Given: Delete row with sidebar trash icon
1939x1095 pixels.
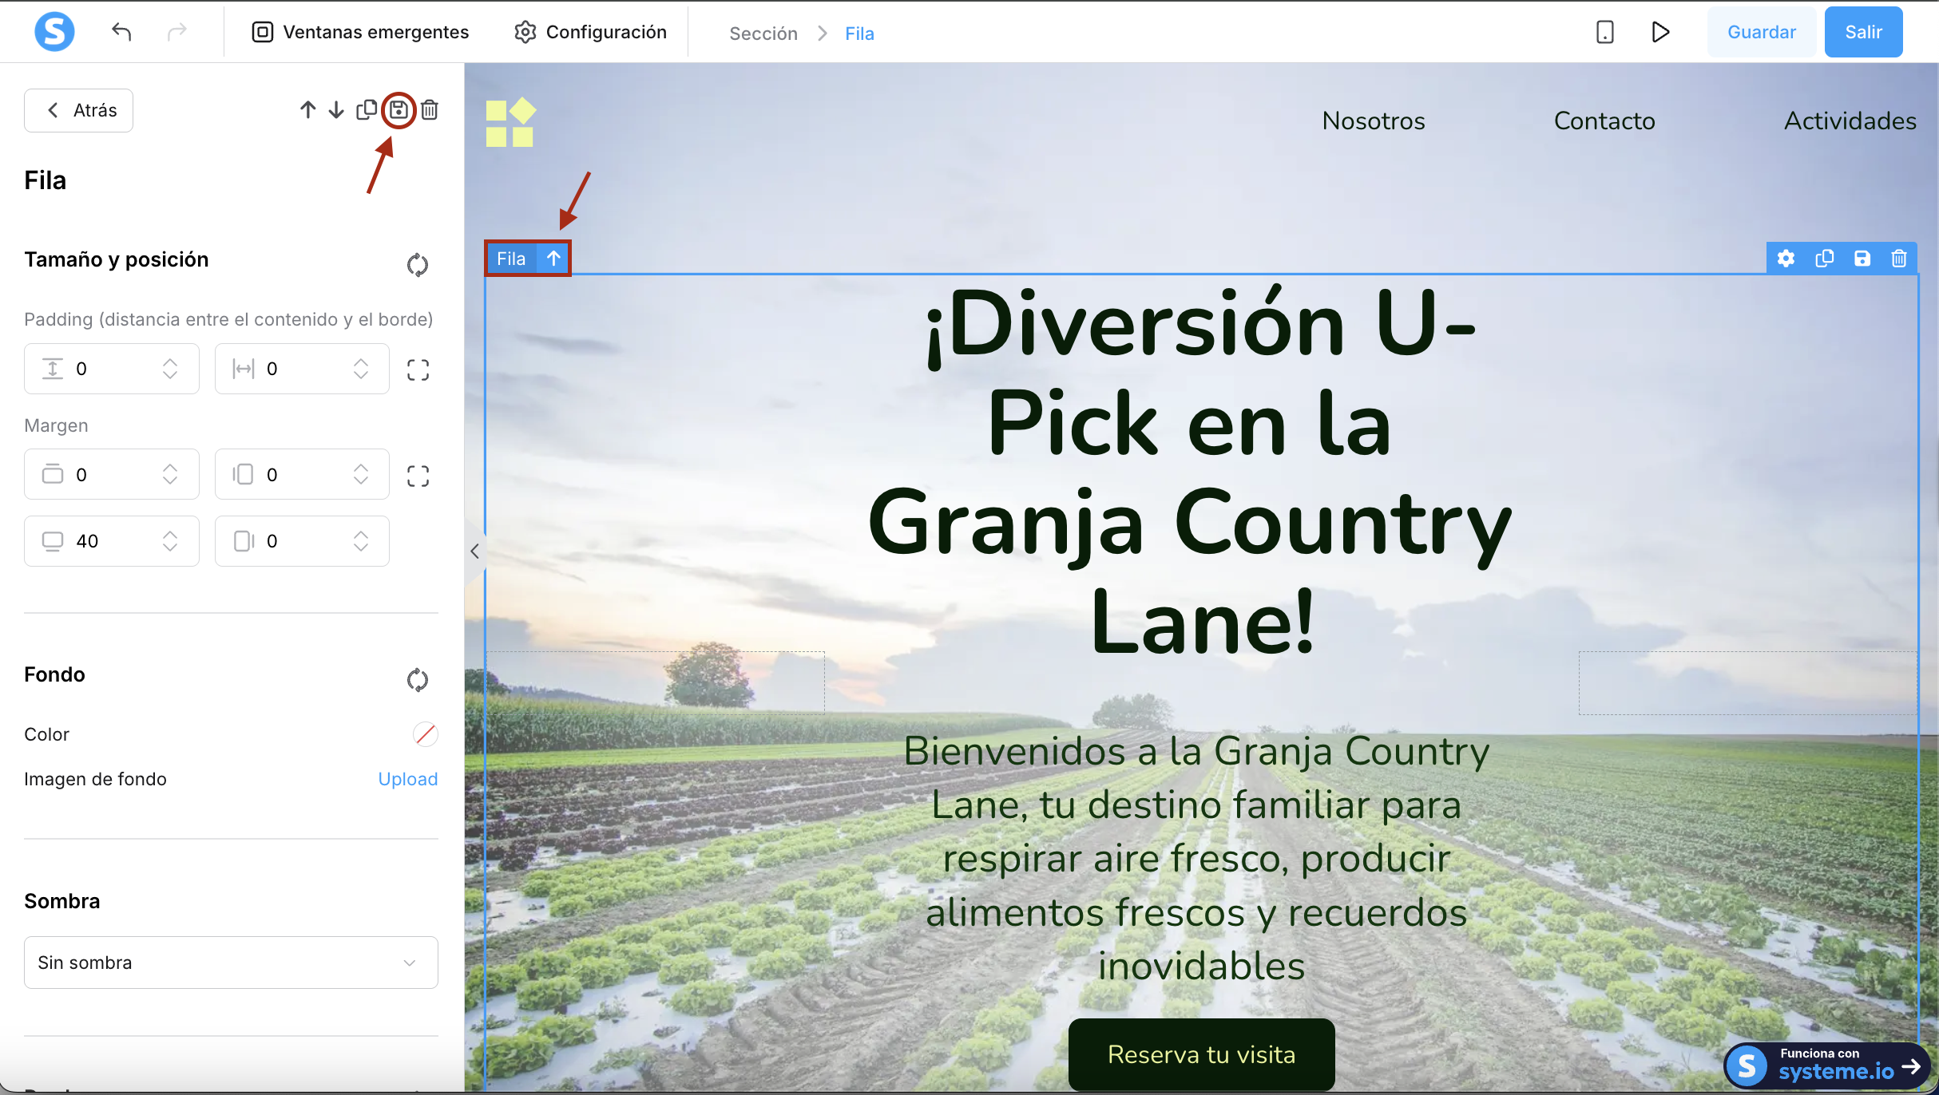Looking at the screenshot, I should click(430, 110).
